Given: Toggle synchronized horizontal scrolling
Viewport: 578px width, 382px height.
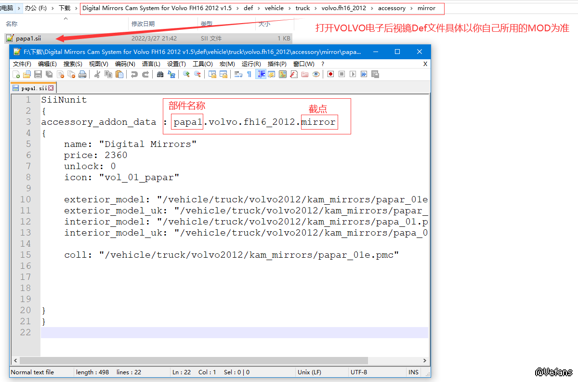Looking at the screenshot, I should [223, 74].
